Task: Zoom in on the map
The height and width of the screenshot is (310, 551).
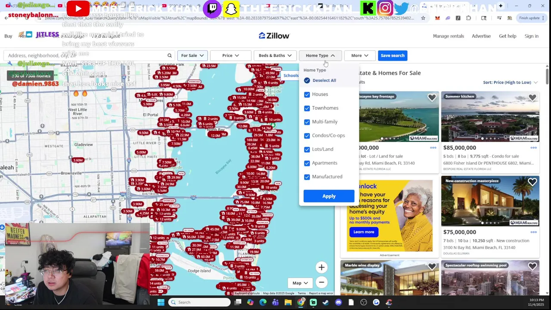Action: 321,267
